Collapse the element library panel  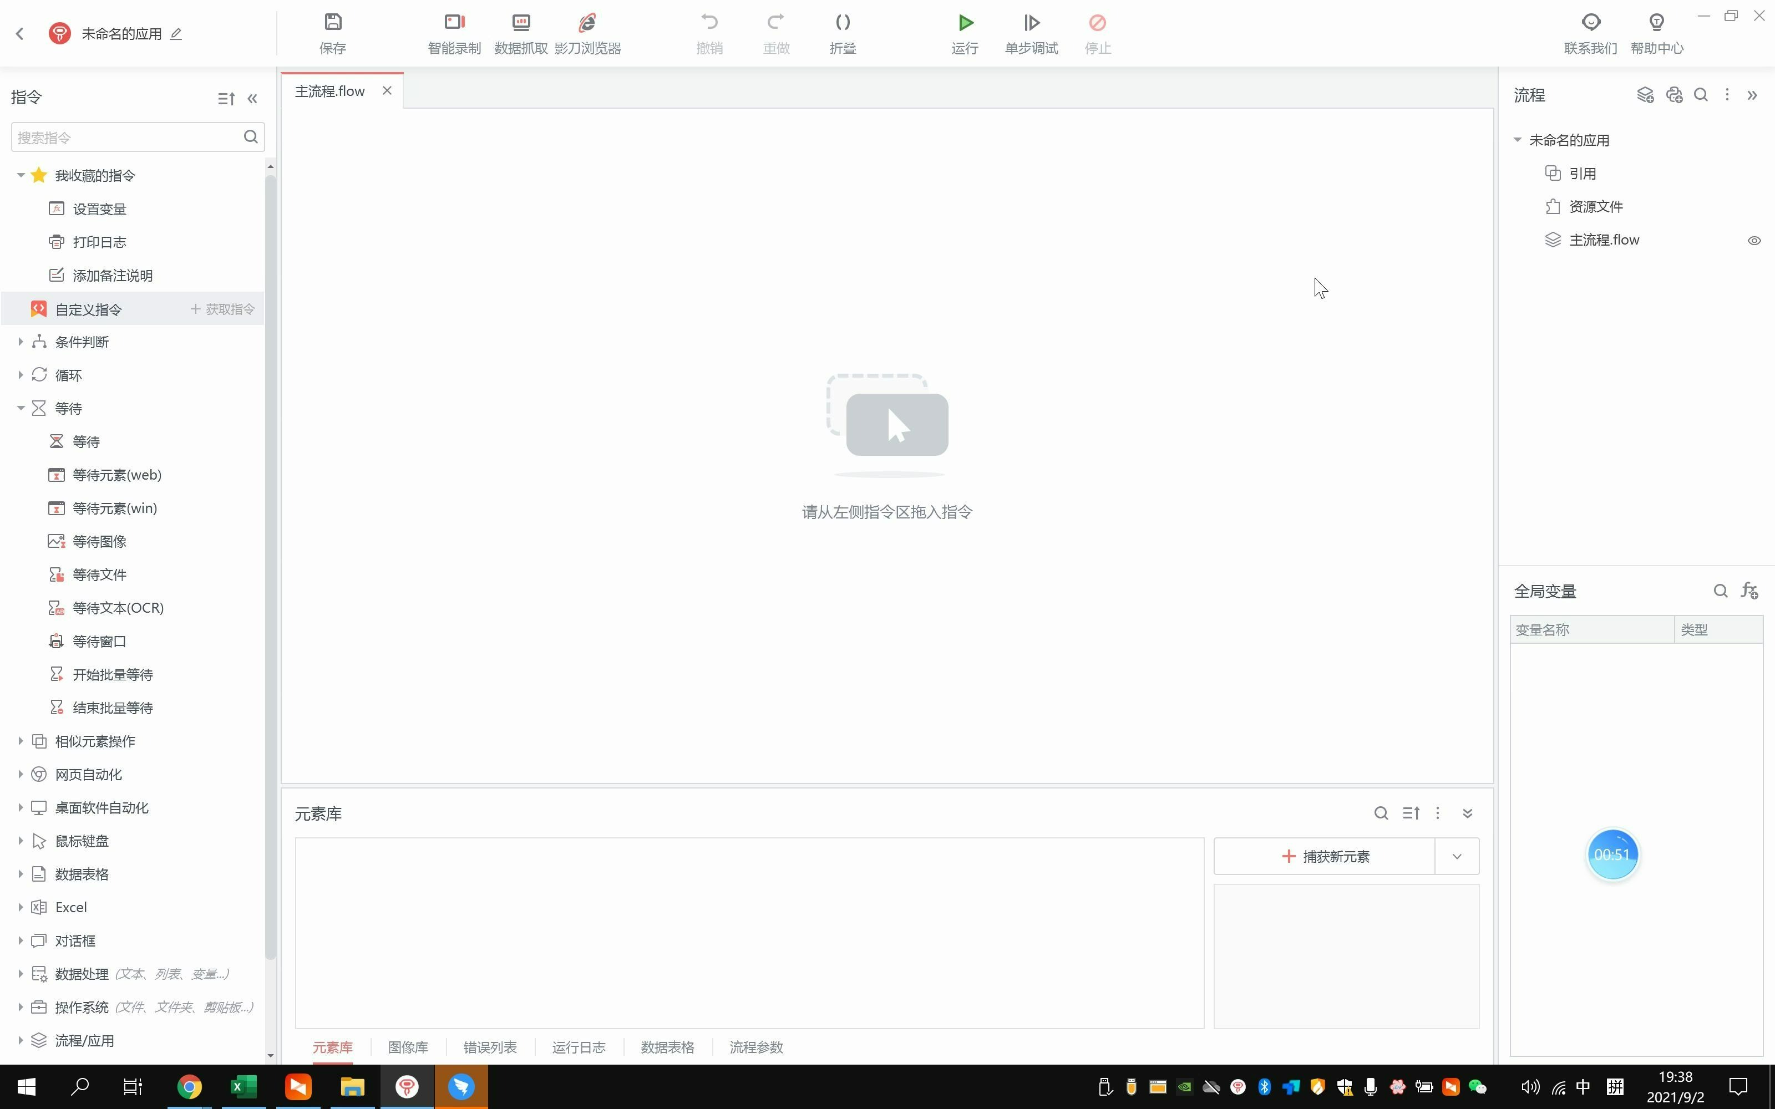click(1467, 813)
